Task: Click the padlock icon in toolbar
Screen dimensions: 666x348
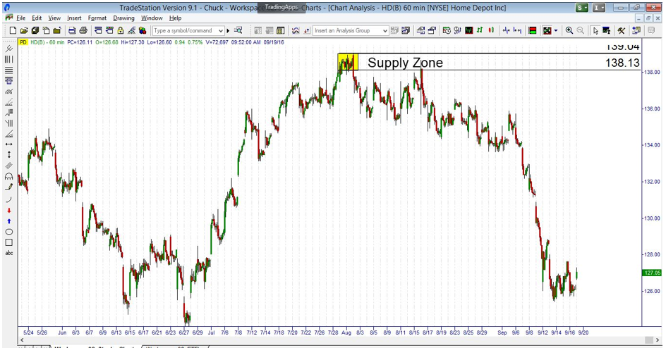Action: tap(120, 30)
